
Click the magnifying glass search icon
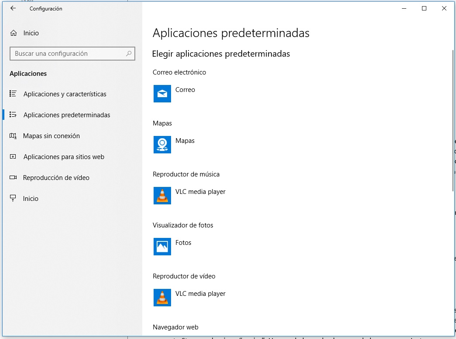(x=129, y=54)
